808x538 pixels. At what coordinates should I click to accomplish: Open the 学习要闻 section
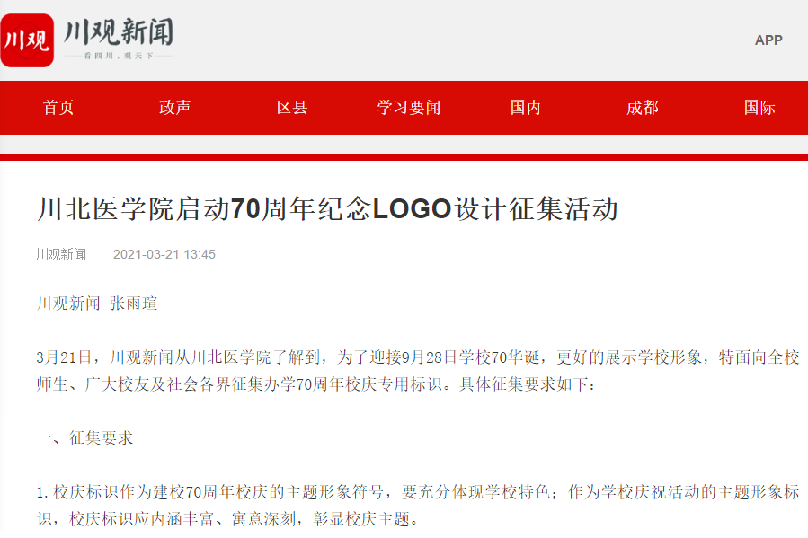(409, 108)
